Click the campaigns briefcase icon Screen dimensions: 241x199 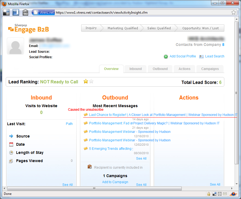(90, 166)
